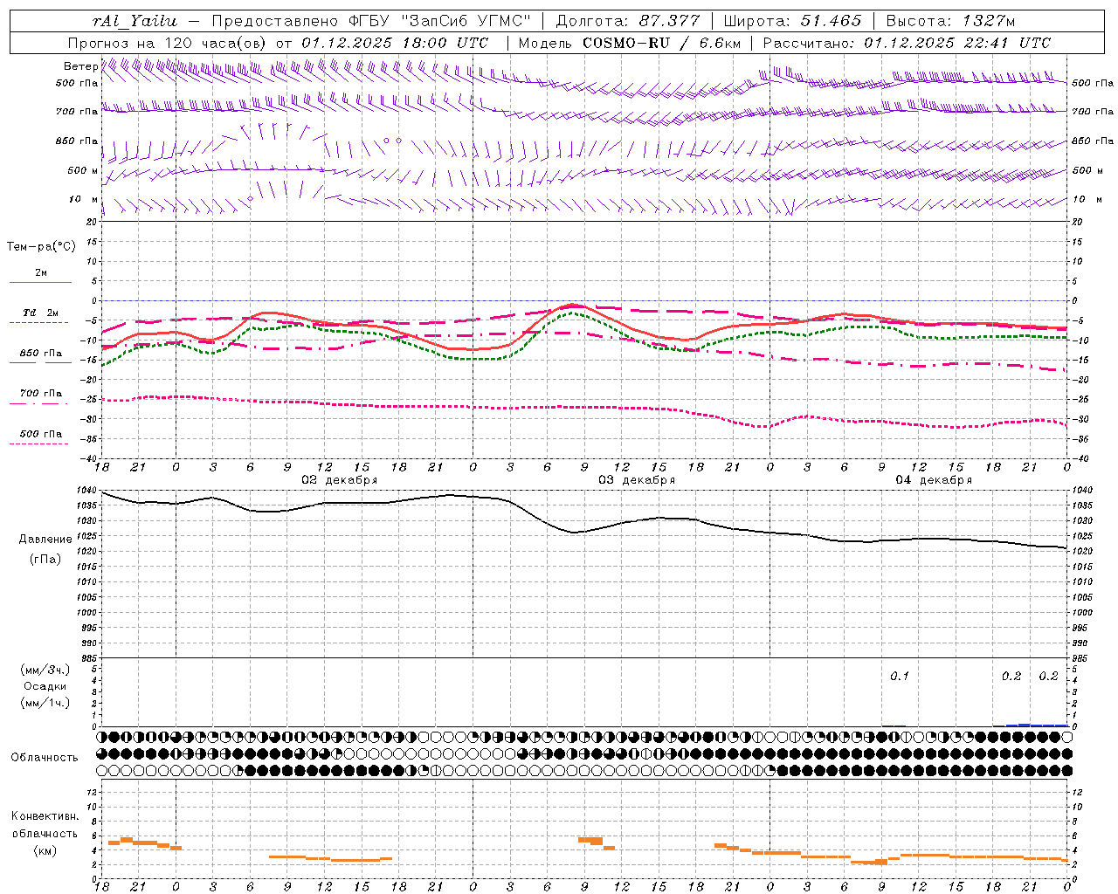
Task: Click the (мм/1ч.) precipitation unit label
Action: (45, 703)
